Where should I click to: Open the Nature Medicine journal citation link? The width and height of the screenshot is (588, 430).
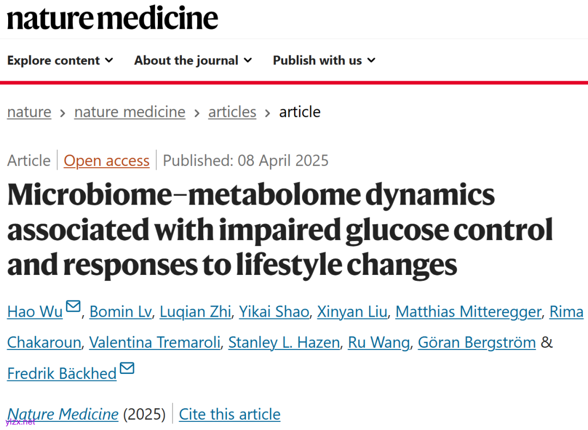(63, 414)
